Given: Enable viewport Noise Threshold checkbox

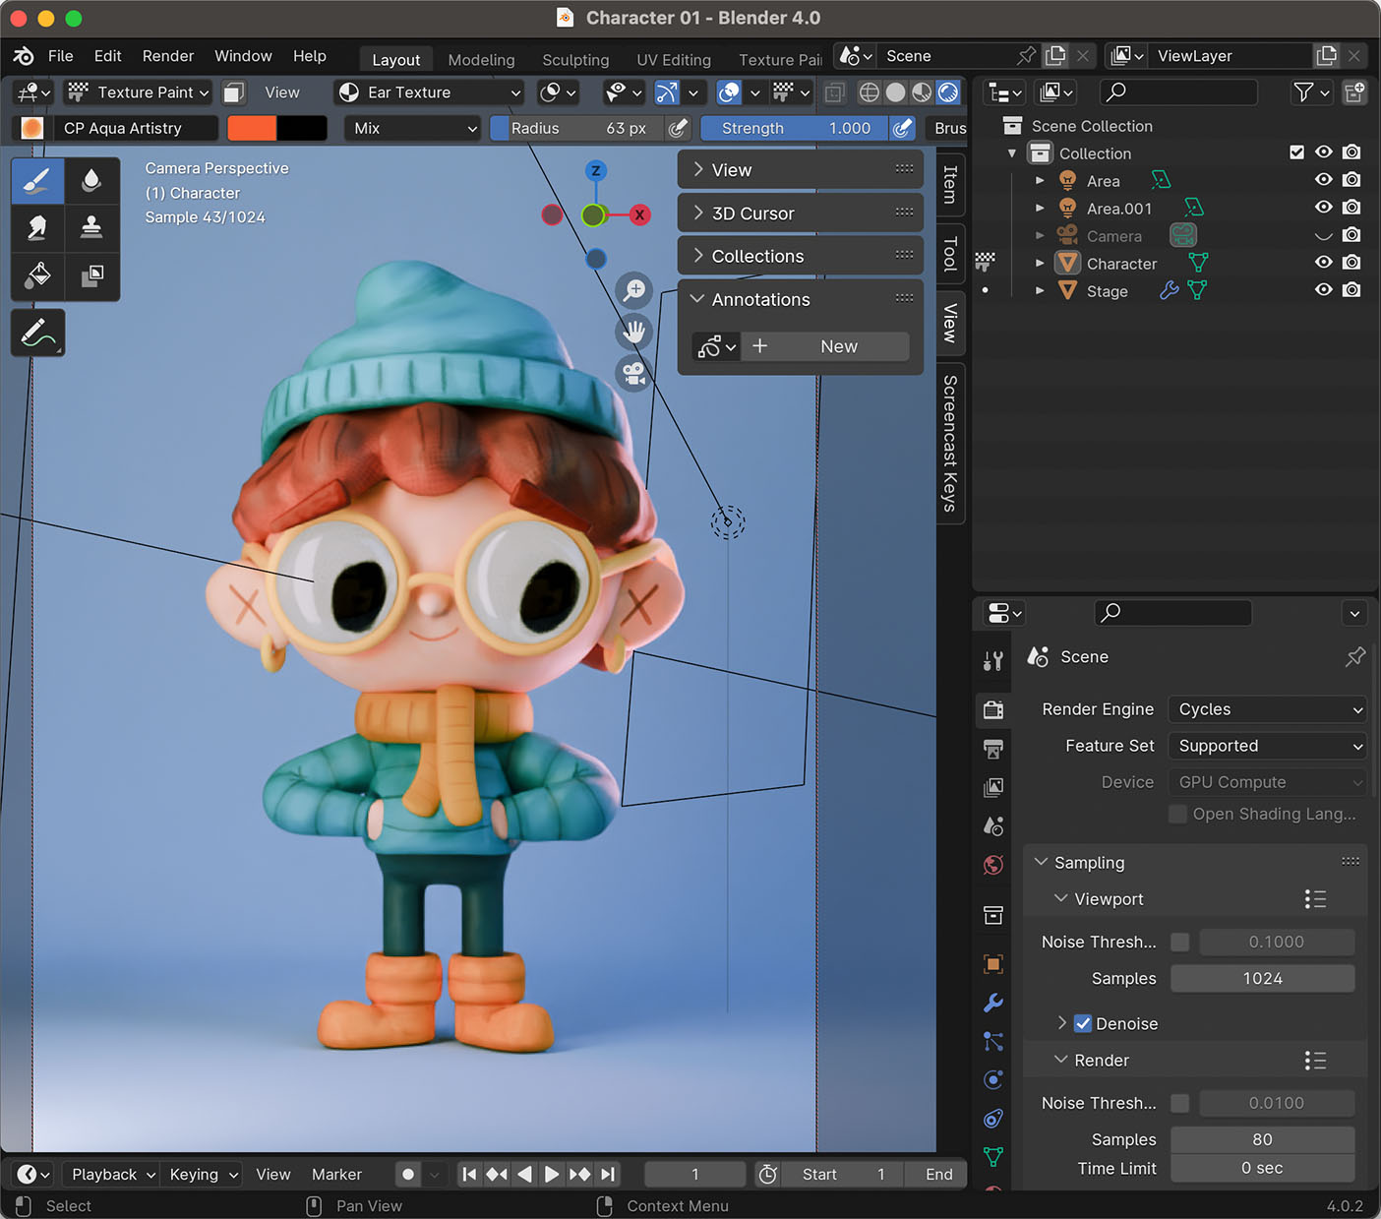Looking at the screenshot, I should point(1179,942).
